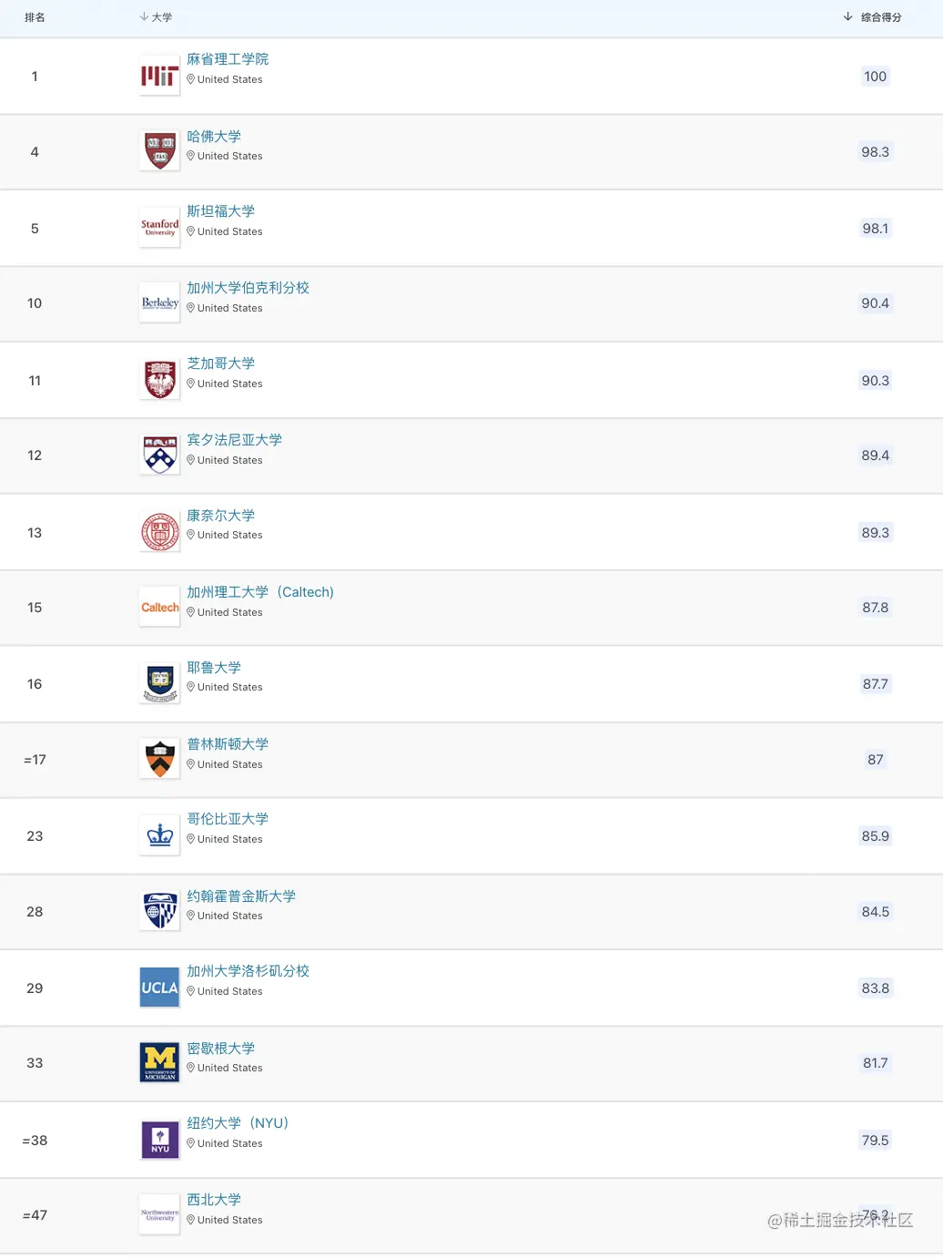Screen dimensions: 943x1259
Task: Open 西北大学 university link
Action: (x=214, y=1200)
